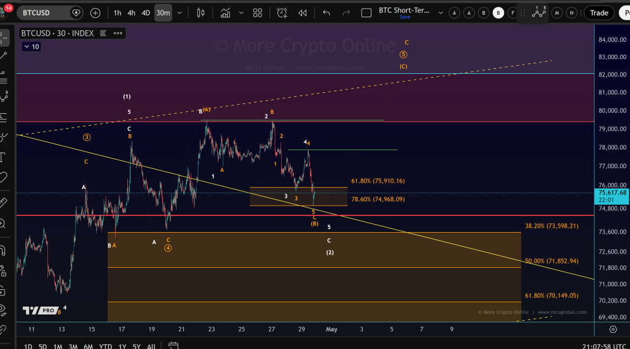Select the Elliott wave drawing tool
Viewport: 630px width, 349px height.
(x=540, y=12)
